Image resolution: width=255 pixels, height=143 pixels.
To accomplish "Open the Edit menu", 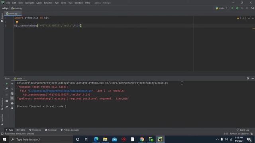I will [x=14, y=3].
